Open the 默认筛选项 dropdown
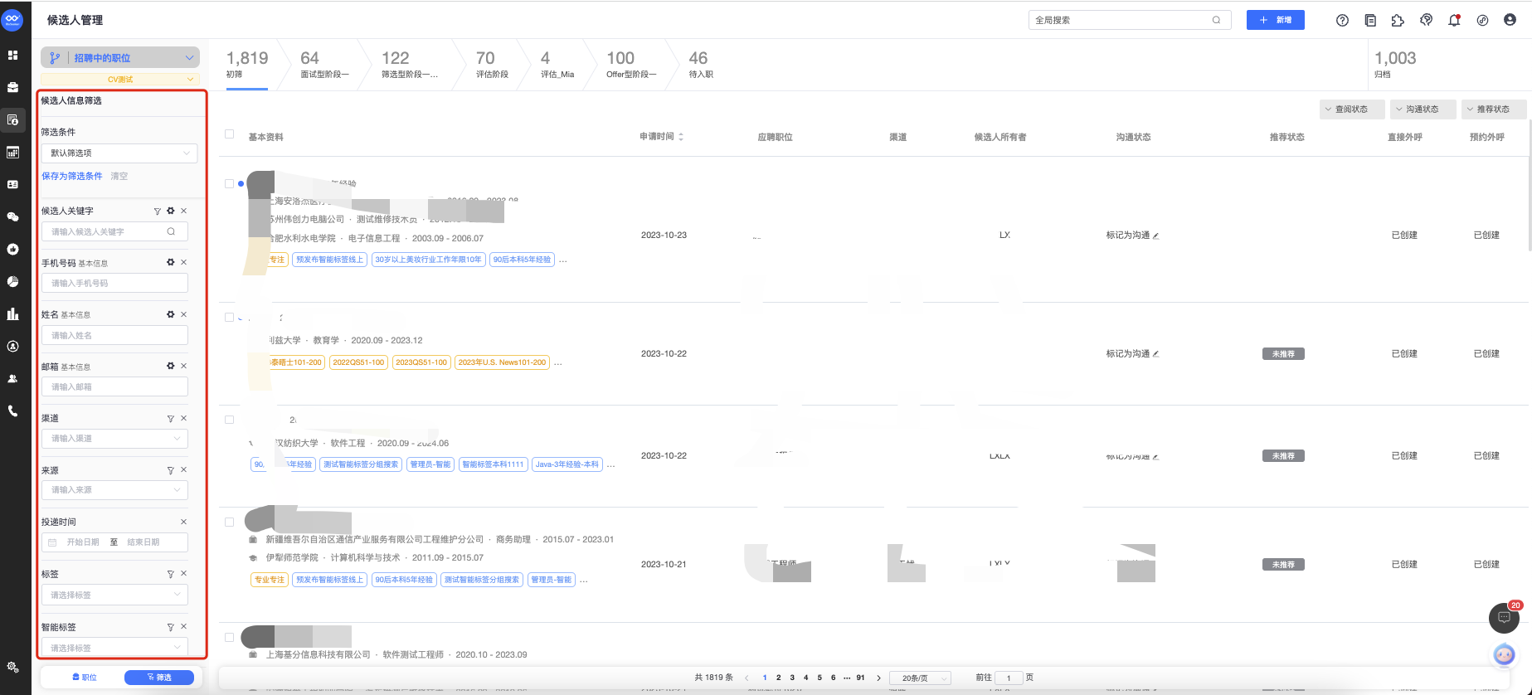Viewport: 1532px width, 695px height. coord(119,153)
